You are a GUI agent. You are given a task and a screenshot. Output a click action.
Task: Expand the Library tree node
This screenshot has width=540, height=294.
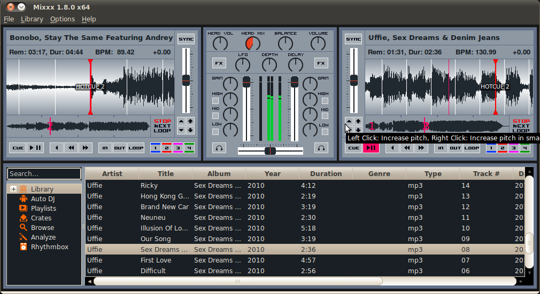point(13,189)
